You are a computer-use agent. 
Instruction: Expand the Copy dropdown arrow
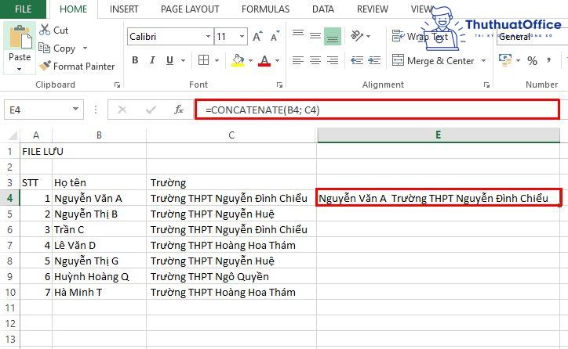pyautogui.click(x=86, y=48)
